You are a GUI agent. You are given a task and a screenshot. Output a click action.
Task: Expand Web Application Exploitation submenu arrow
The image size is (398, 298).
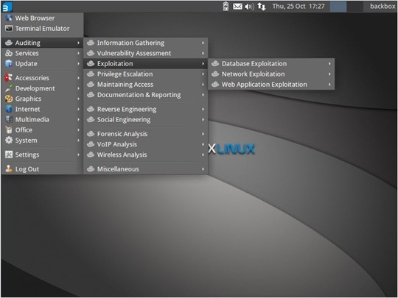pos(329,84)
